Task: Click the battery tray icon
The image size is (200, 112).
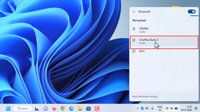Action: (176, 109)
